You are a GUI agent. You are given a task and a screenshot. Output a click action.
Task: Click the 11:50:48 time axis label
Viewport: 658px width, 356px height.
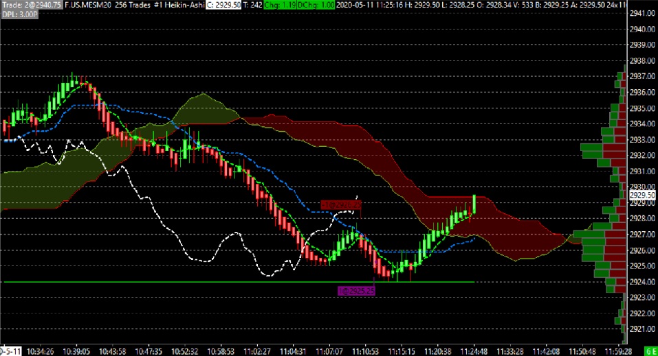582,351
